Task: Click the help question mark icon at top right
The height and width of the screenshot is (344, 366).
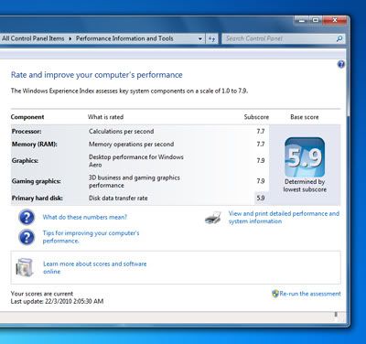Action: (x=341, y=64)
